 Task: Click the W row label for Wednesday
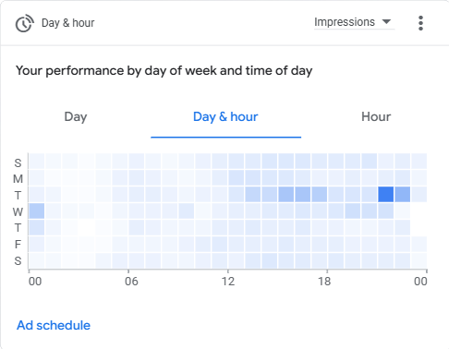pyautogui.click(x=18, y=211)
